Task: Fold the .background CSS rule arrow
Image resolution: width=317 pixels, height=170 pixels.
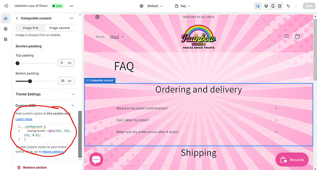Action: click(22, 128)
